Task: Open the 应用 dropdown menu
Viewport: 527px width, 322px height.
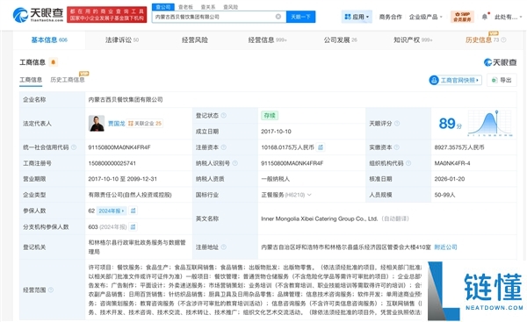Action: click(357, 17)
